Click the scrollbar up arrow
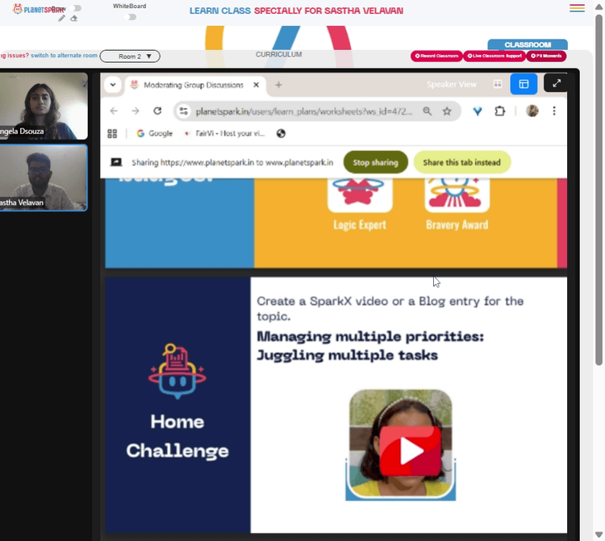The image size is (605, 541). [599, 6]
